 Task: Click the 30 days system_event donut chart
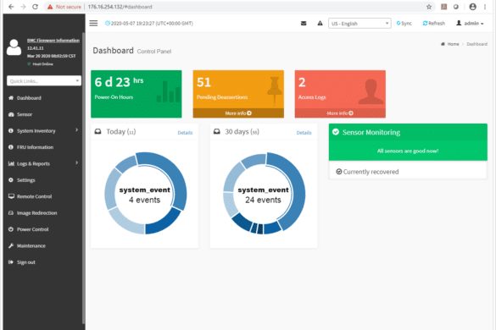264,193
